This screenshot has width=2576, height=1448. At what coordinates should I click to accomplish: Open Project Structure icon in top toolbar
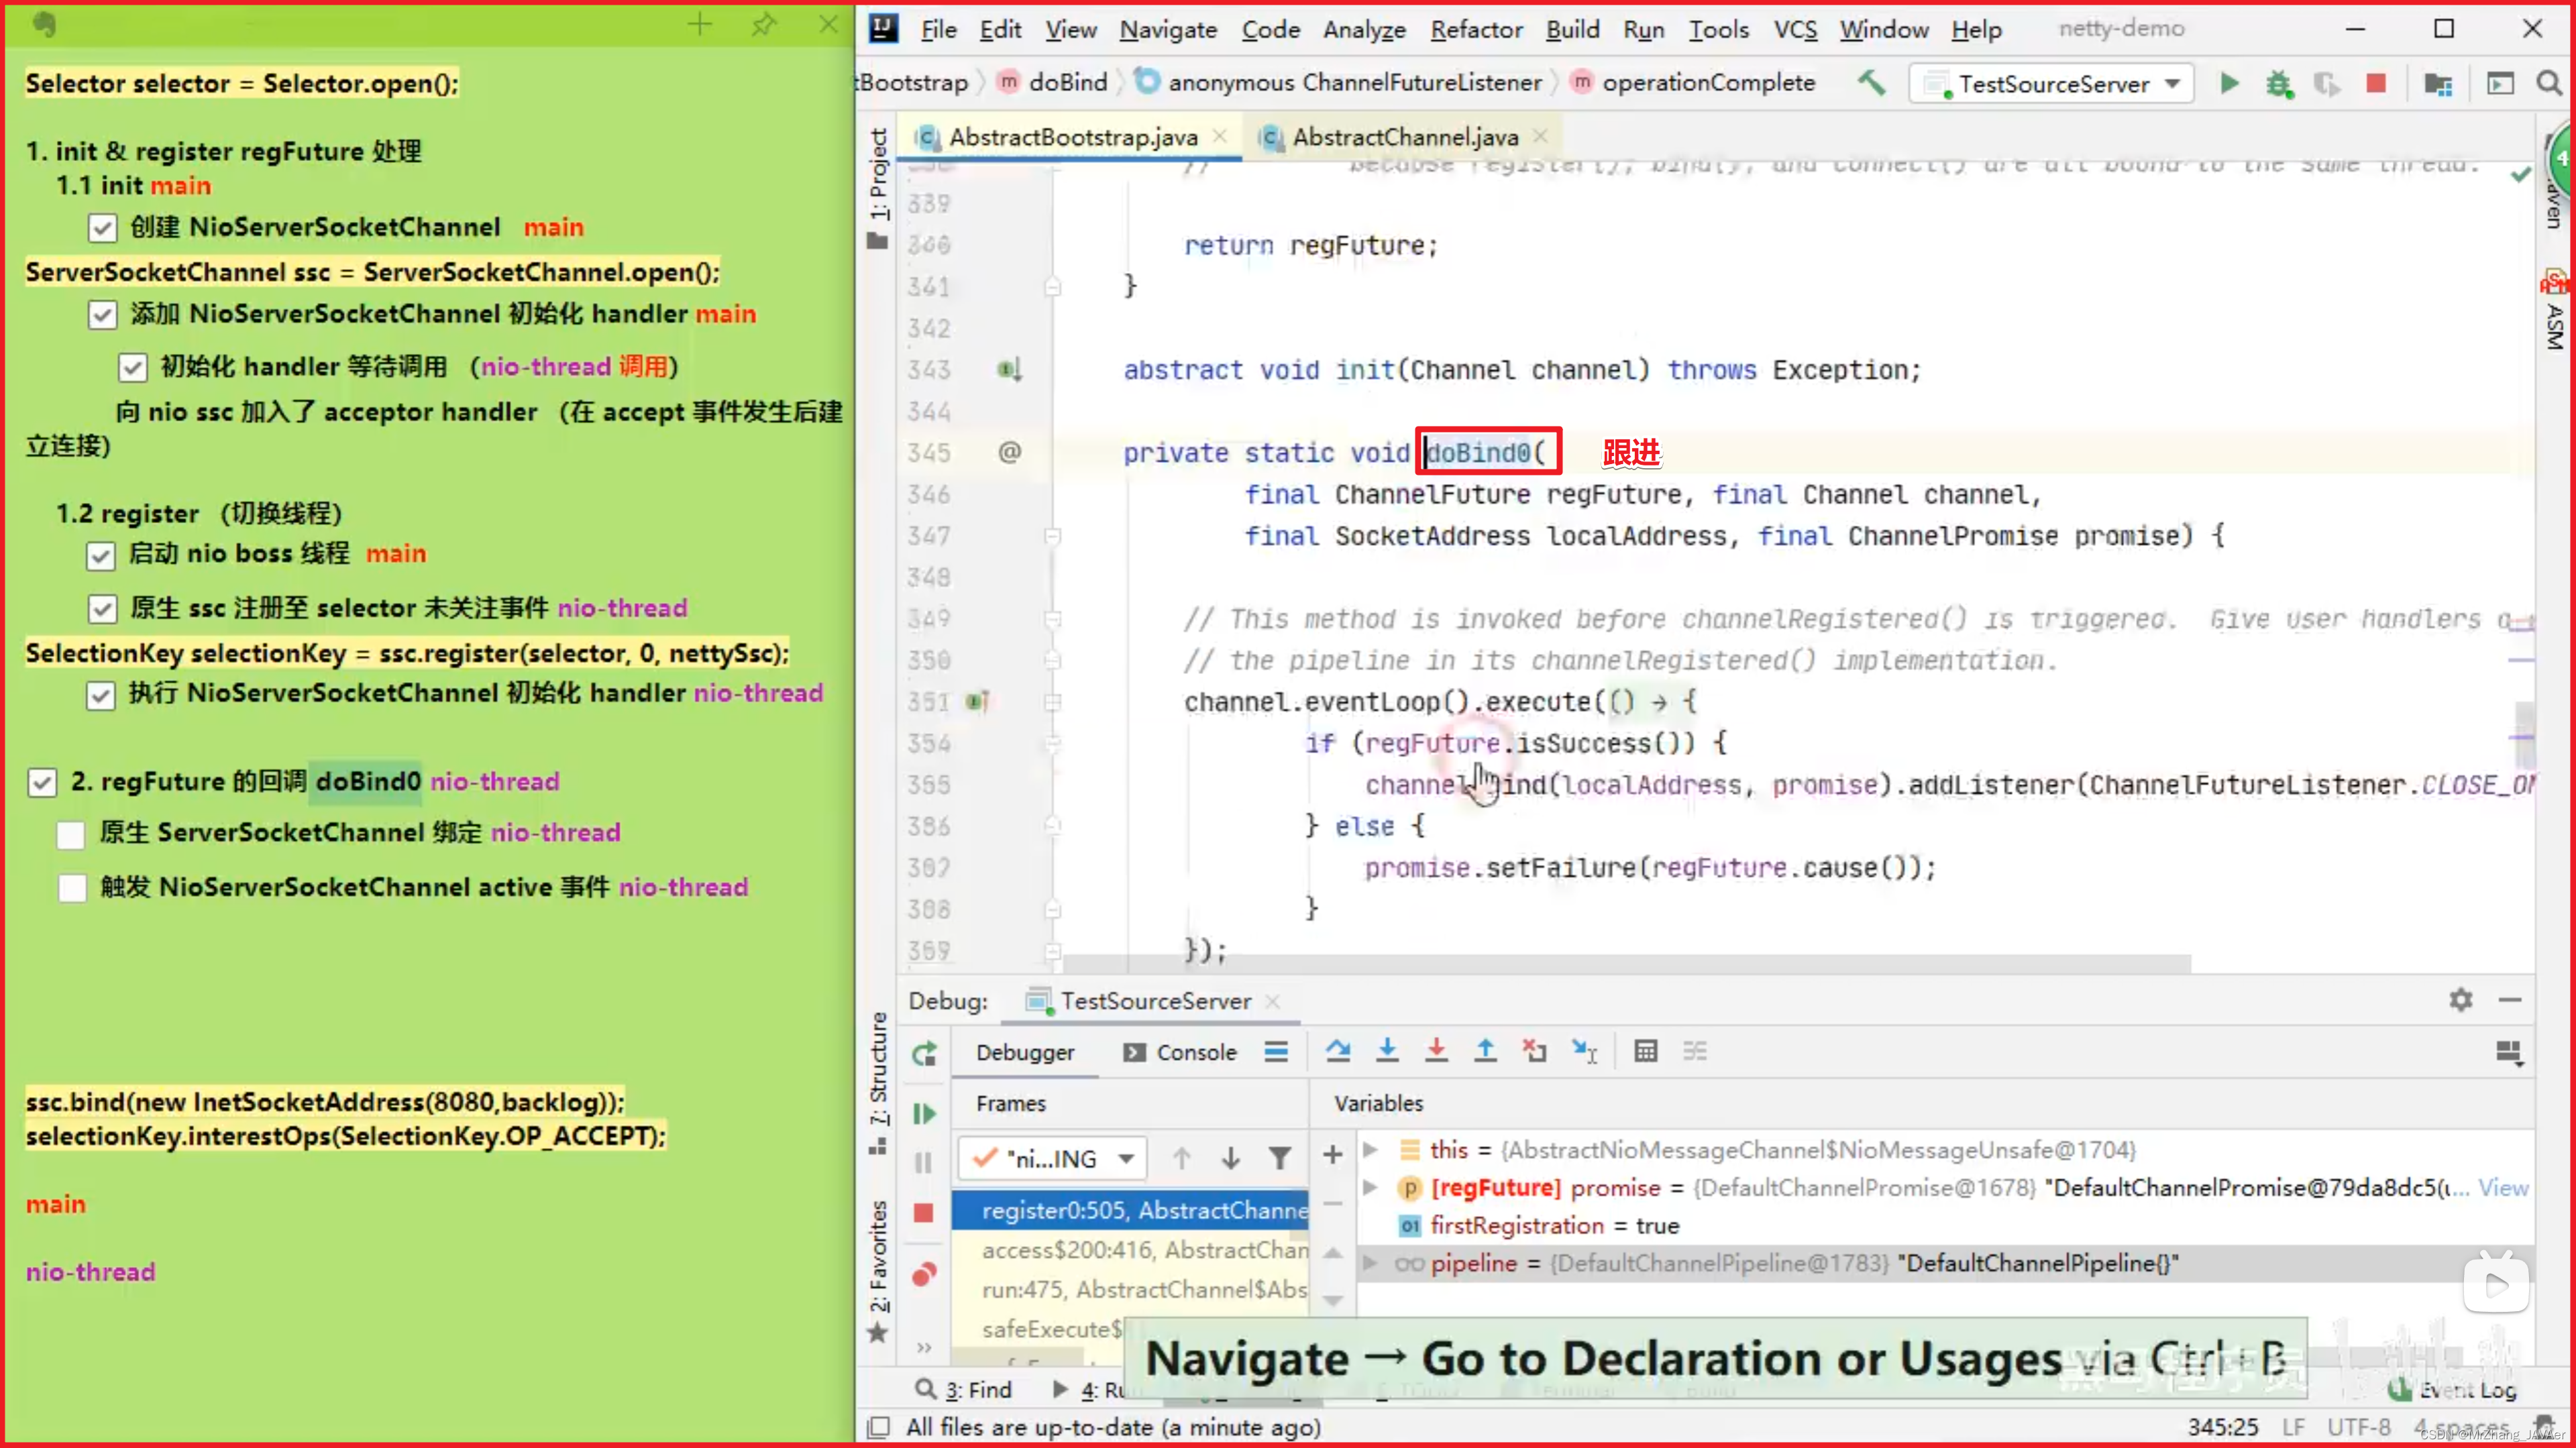pyautogui.click(x=2439, y=84)
